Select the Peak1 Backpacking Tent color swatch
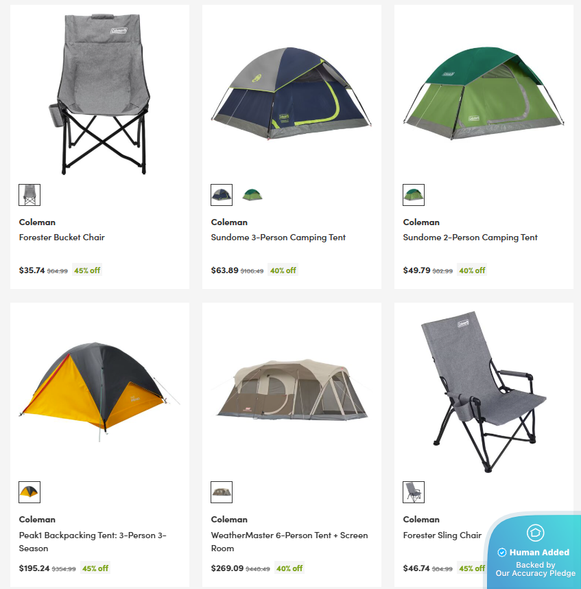The width and height of the screenshot is (581, 589). click(x=29, y=492)
